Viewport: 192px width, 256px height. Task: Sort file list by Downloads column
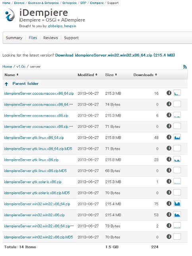click(x=145, y=75)
